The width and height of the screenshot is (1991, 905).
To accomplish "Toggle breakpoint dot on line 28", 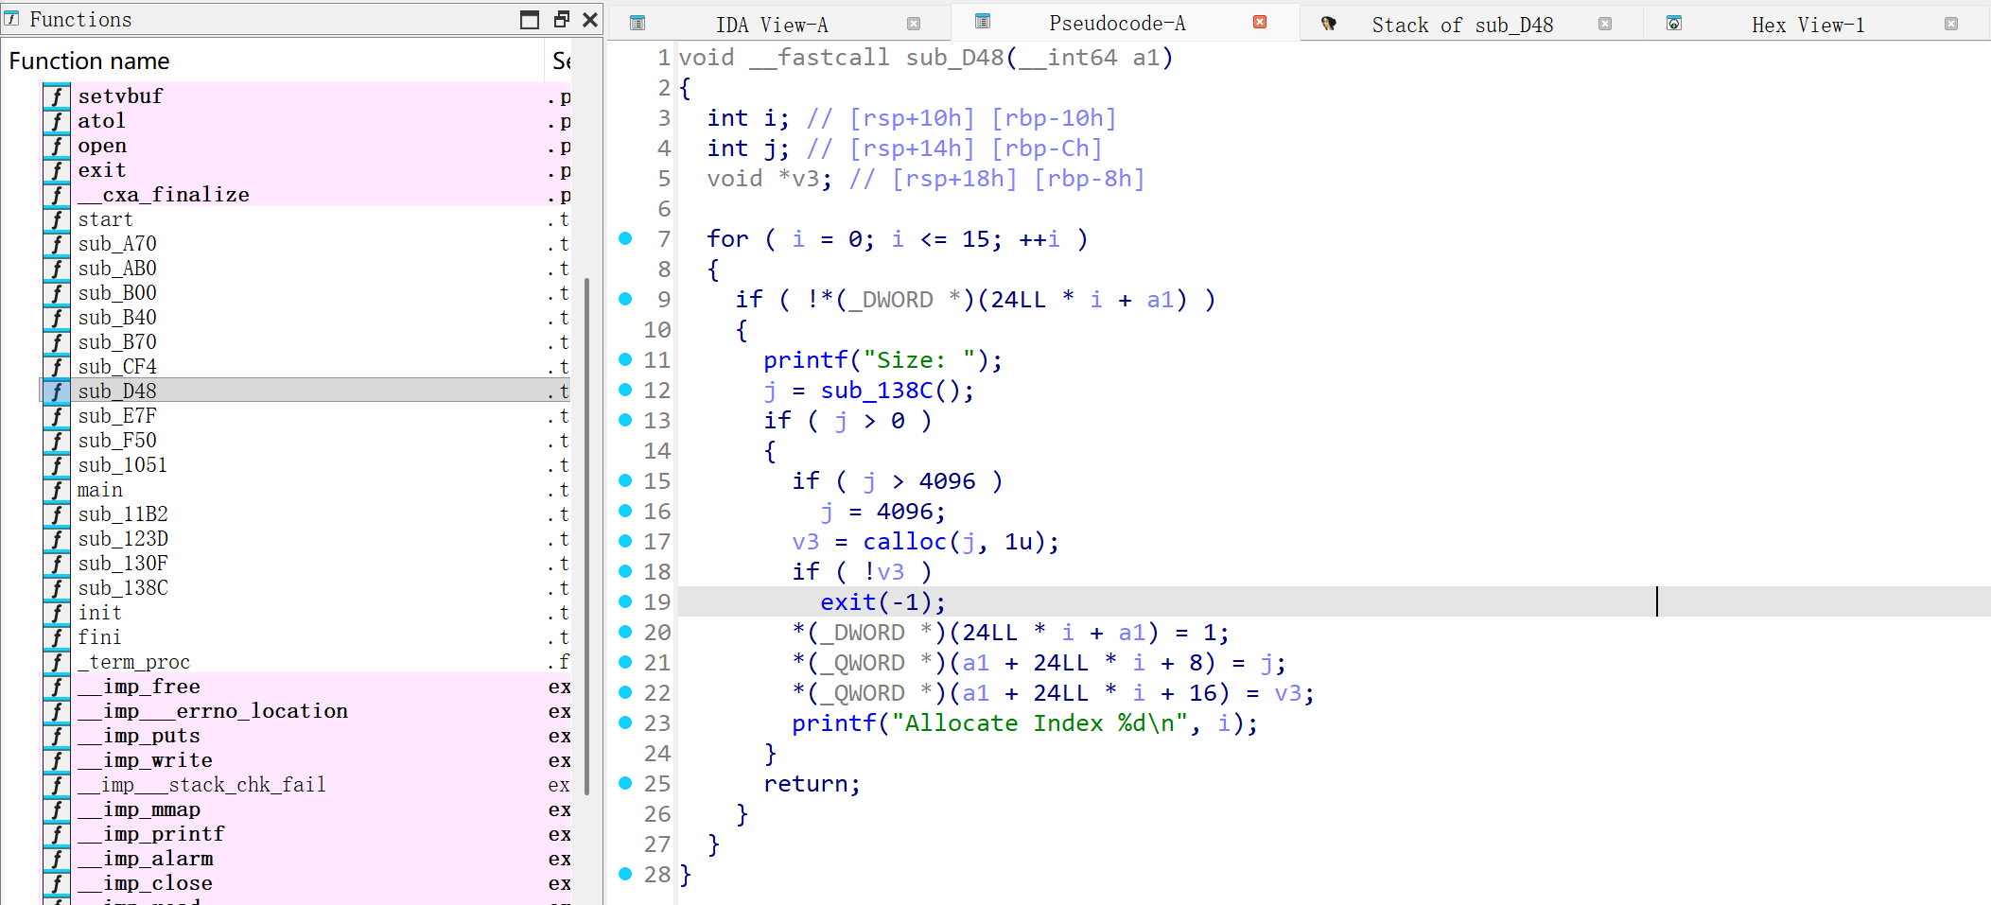I will [625, 874].
